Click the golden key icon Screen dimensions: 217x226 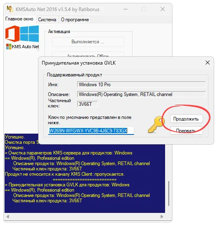tap(156, 124)
